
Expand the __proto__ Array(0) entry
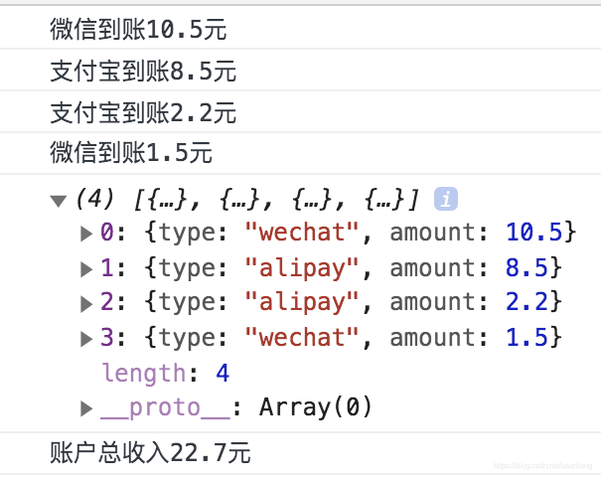[86, 408]
